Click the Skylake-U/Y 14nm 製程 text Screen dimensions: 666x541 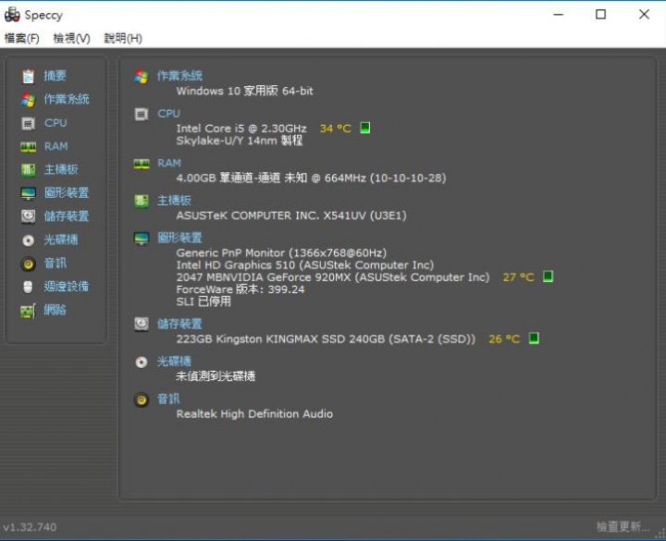click(x=240, y=141)
